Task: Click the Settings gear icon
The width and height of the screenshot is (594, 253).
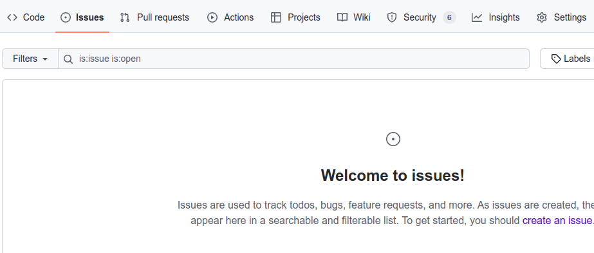Action: point(542,17)
